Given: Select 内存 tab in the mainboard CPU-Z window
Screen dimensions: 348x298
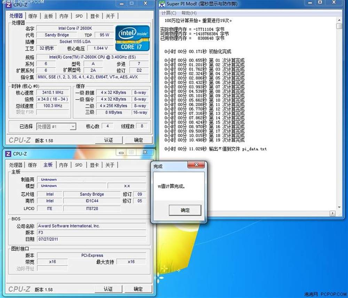Looking at the screenshot, I should [64, 165].
